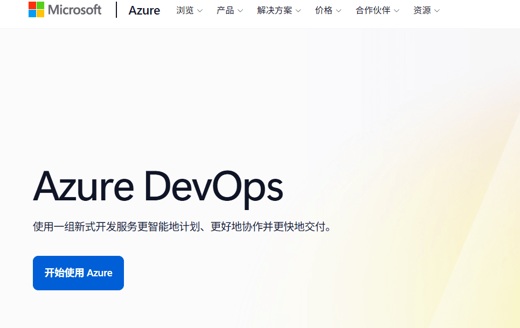Open the Microsoft wordmark link
This screenshot has height=328, width=520.
point(74,10)
